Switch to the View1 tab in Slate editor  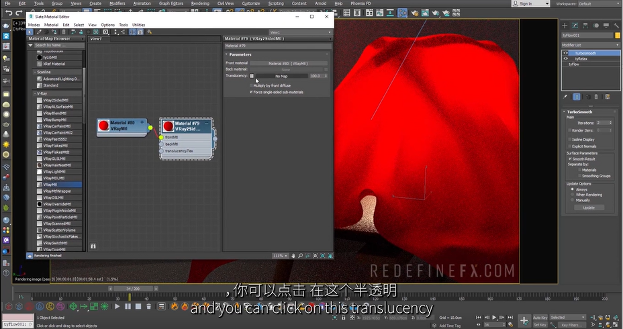click(x=96, y=39)
